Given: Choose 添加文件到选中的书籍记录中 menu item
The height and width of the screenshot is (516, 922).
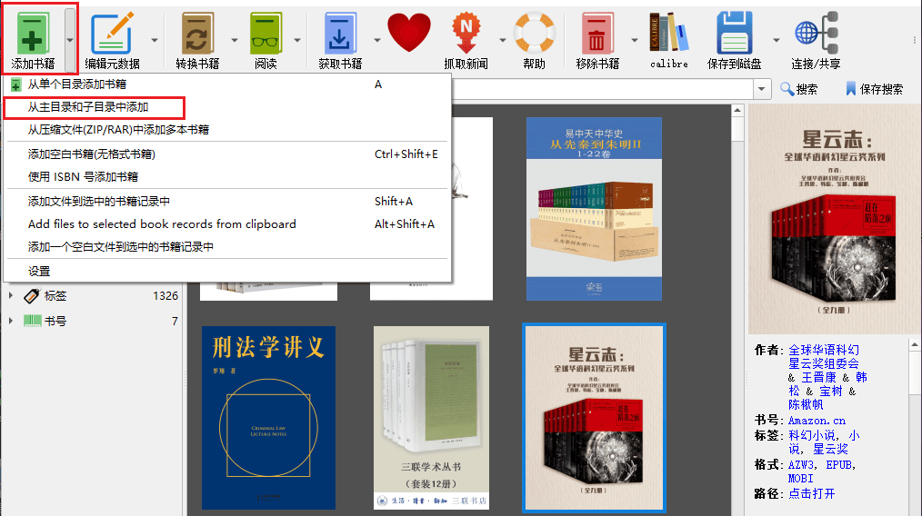Looking at the screenshot, I should 226,201.
